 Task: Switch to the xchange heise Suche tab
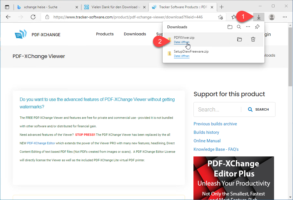[45, 7]
